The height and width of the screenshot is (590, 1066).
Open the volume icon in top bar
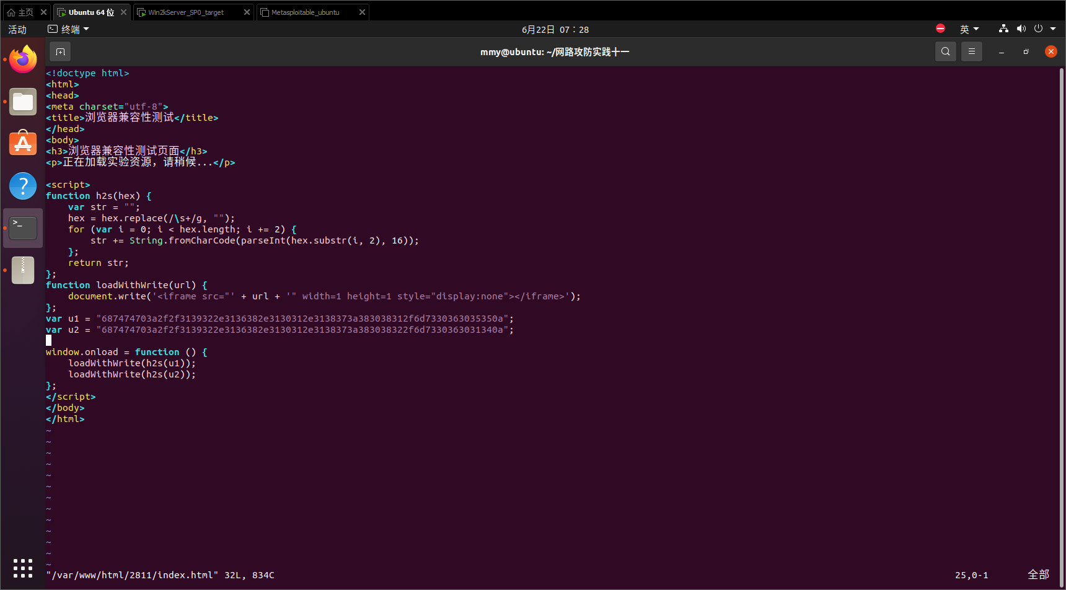1021,29
